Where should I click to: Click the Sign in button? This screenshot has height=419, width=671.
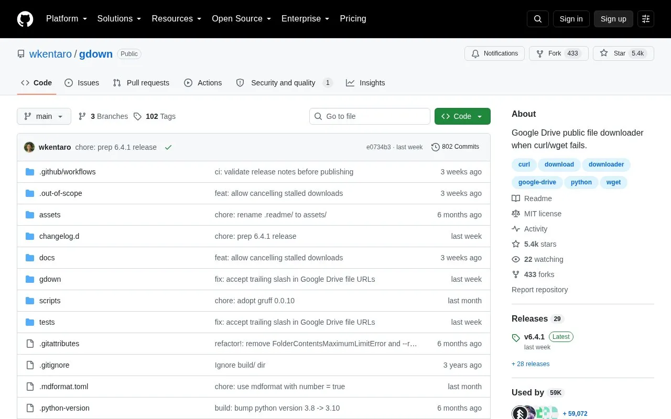point(571,19)
